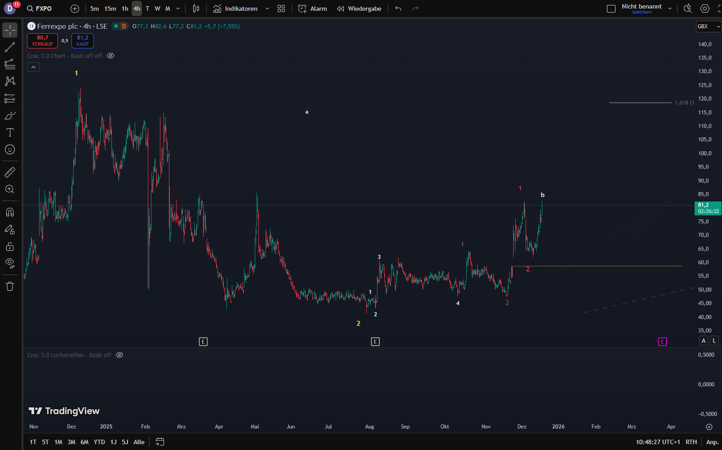Click the ruler measure tool
This screenshot has height=450, width=722.
coord(10,172)
